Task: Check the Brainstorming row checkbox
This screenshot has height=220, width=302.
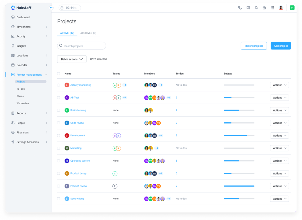Action: [59, 110]
